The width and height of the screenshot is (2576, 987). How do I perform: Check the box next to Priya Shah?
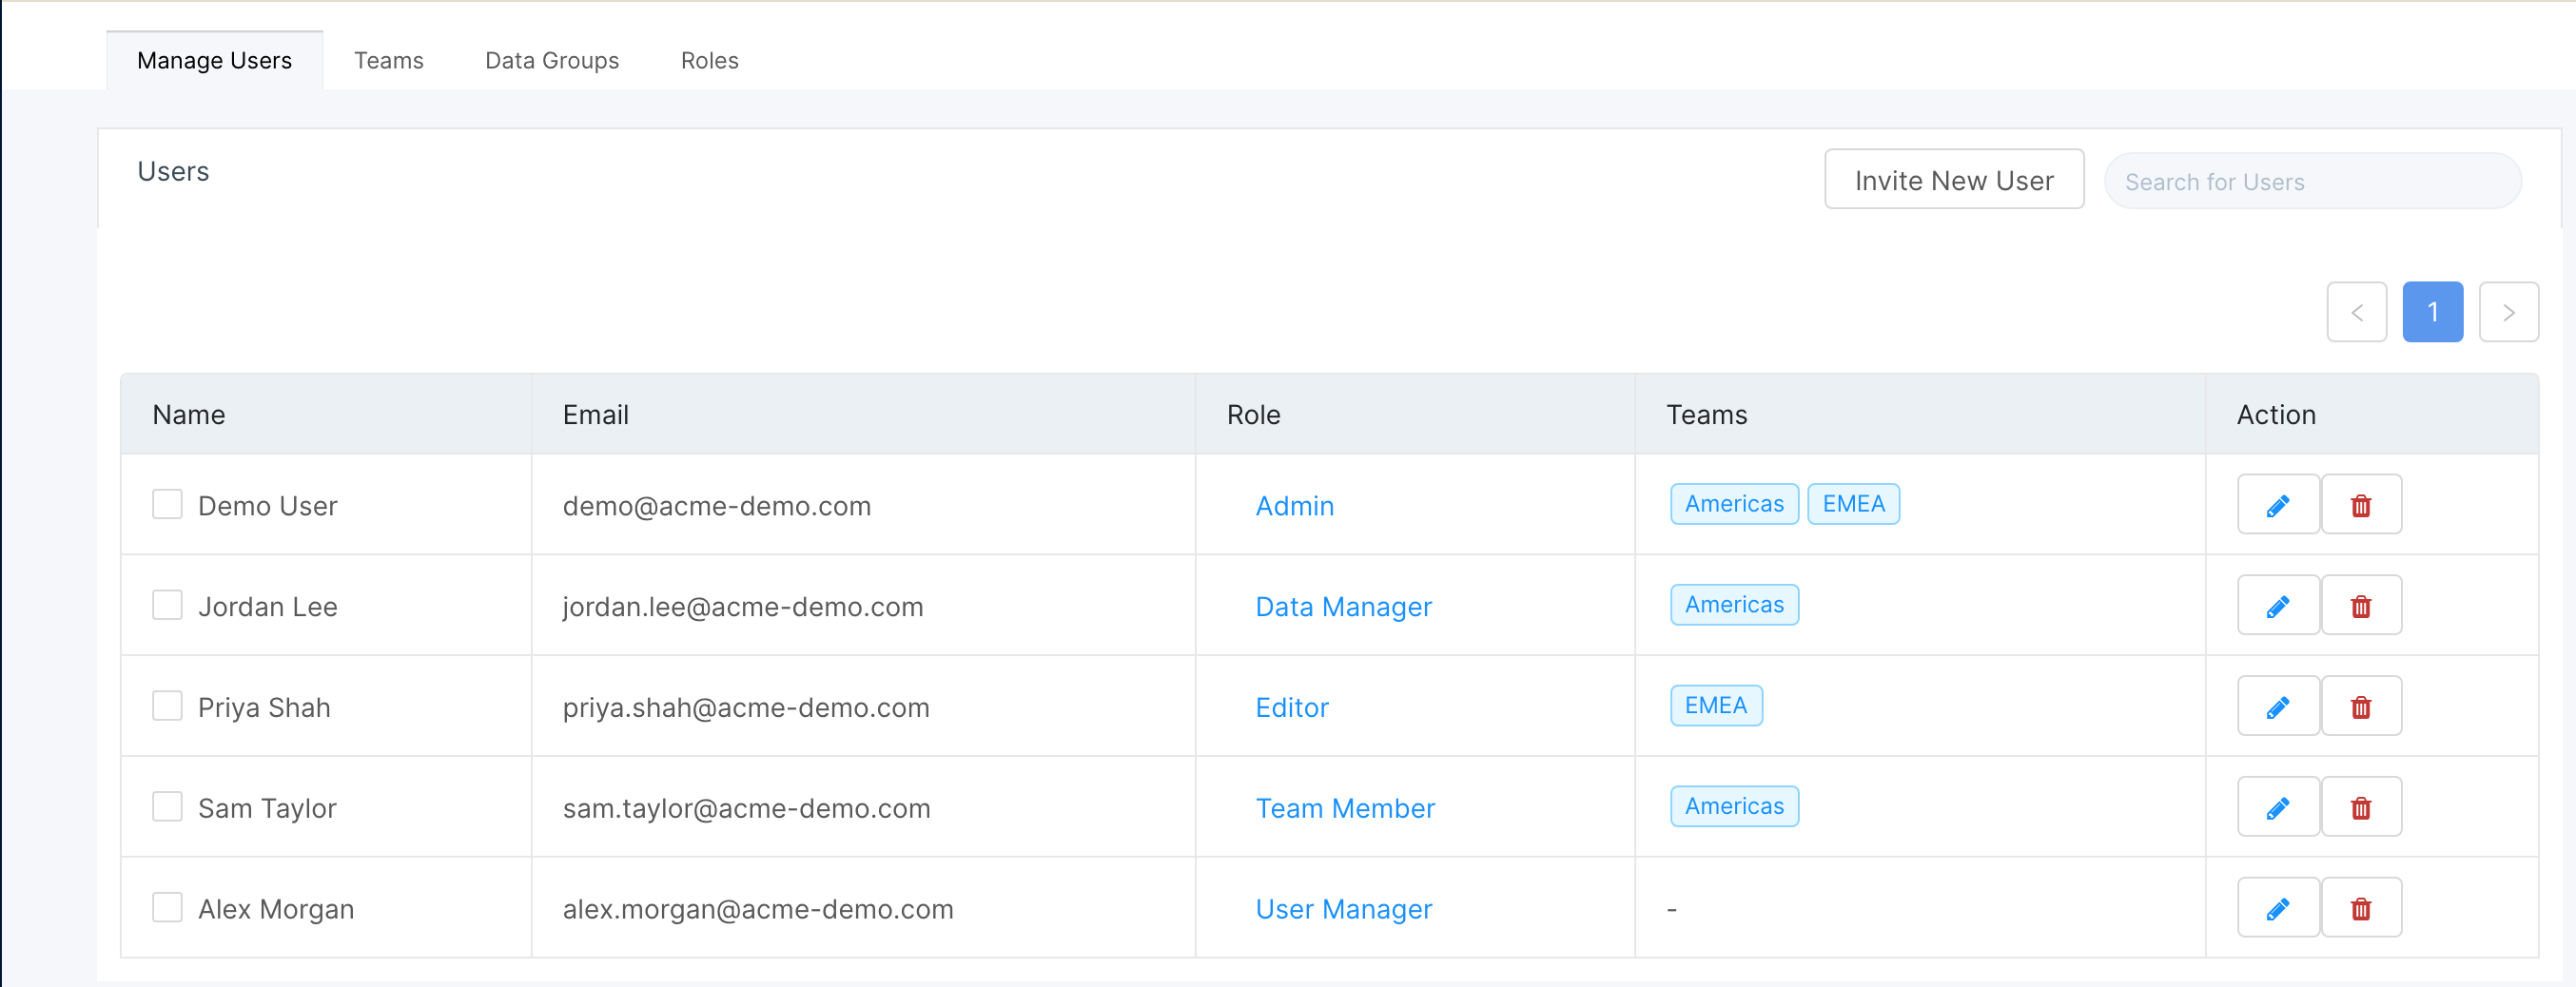pos(167,706)
